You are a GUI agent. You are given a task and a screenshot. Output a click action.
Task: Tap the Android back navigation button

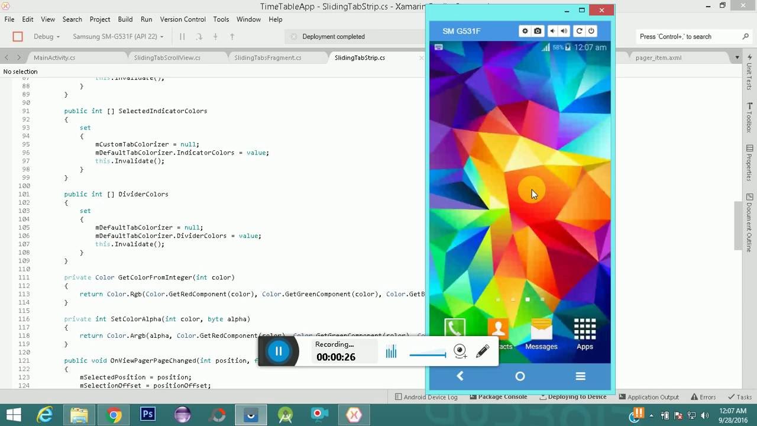click(x=460, y=376)
